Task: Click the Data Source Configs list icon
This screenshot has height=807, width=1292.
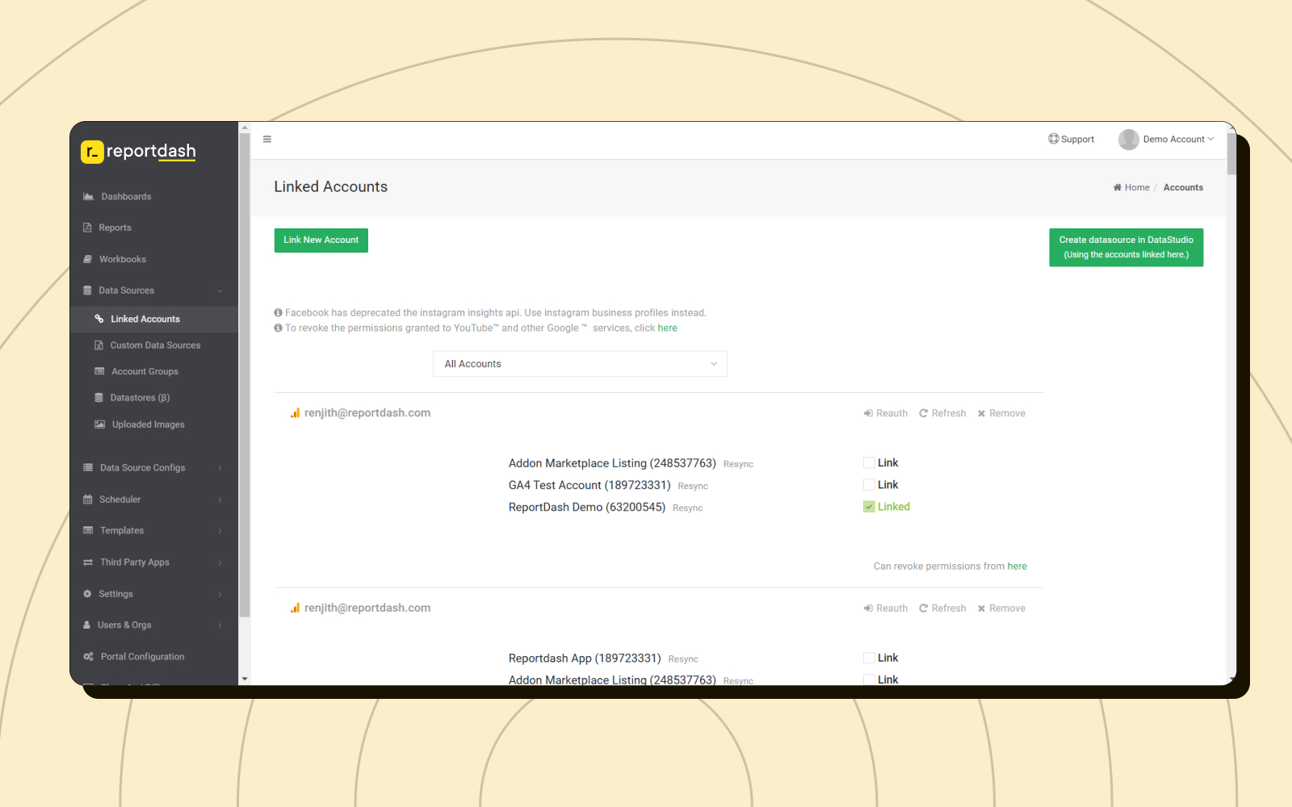Action: (88, 468)
